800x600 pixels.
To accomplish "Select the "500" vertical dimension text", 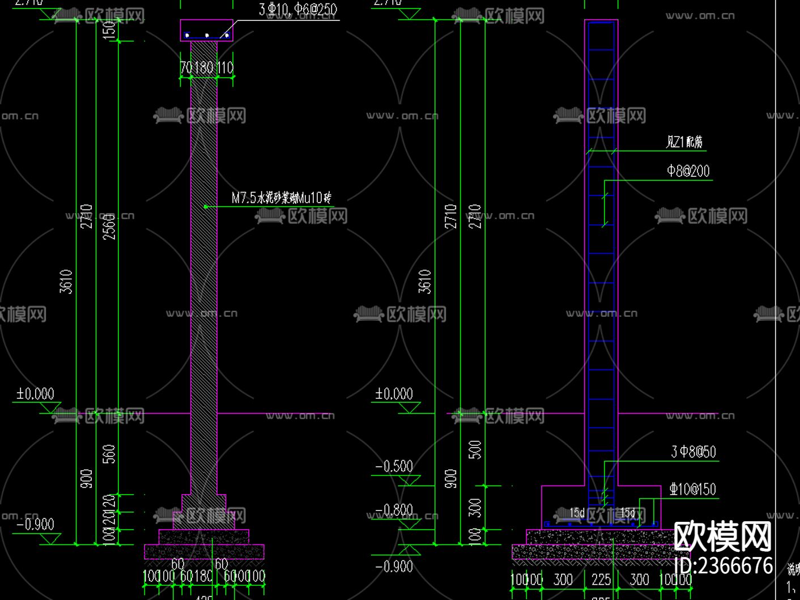I will coord(475,449).
